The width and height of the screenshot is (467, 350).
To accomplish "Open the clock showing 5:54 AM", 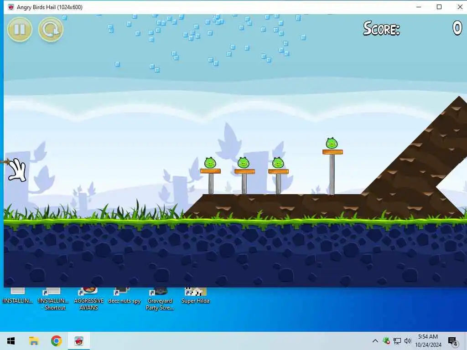I will point(428,341).
